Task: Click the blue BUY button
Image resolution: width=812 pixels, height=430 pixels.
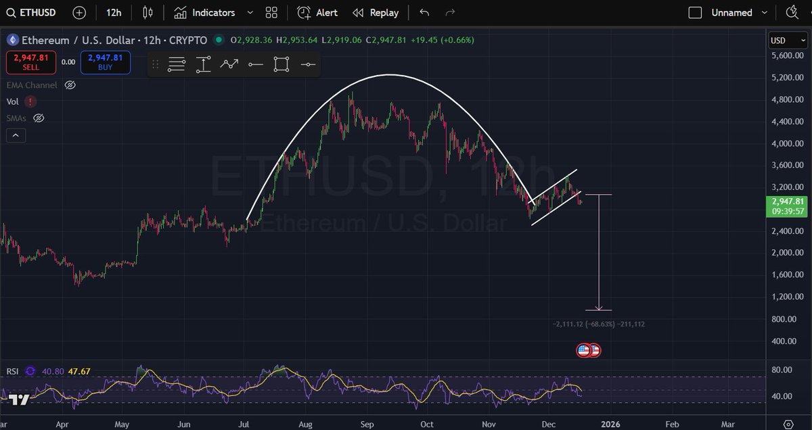Action: click(105, 62)
